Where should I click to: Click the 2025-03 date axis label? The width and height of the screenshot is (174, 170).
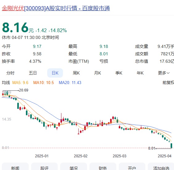(119, 156)
